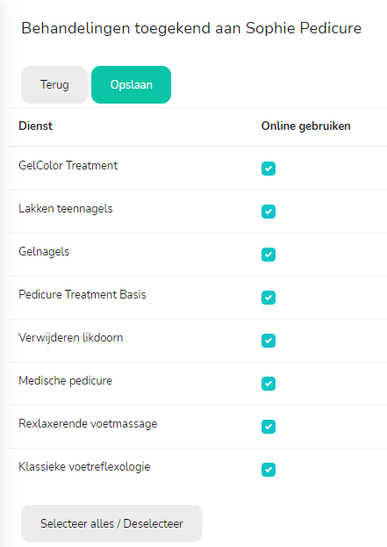Click the Opslaan save button
The width and height of the screenshot is (387, 547).
(131, 85)
